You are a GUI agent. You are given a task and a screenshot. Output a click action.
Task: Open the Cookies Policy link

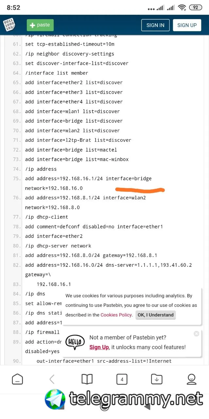point(116,315)
